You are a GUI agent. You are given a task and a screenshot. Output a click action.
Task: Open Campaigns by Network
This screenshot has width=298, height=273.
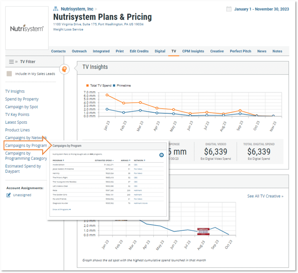pyautogui.click(x=26, y=138)
